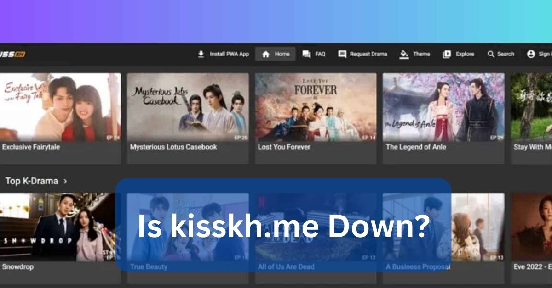This screenshot has width=552, height=288.
Task: Click the Snowdrop title text
Action: point(18,267)
